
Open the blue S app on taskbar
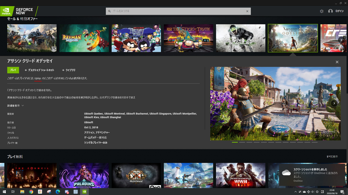(x=75, y=192)
